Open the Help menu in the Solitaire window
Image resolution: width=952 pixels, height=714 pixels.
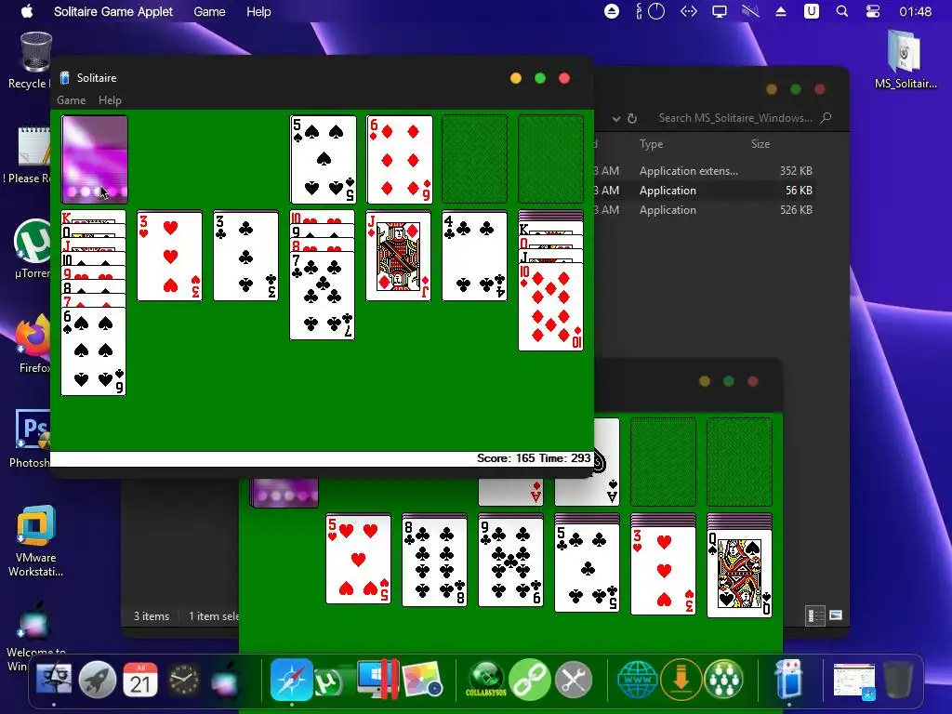[110, 100]
